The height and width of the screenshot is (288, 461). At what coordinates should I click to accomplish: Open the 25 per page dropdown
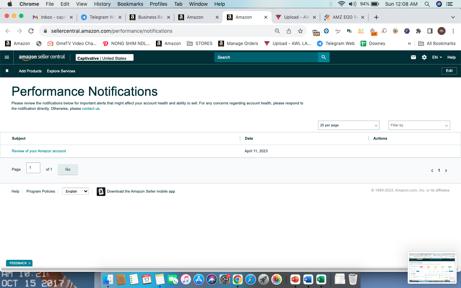349,125
